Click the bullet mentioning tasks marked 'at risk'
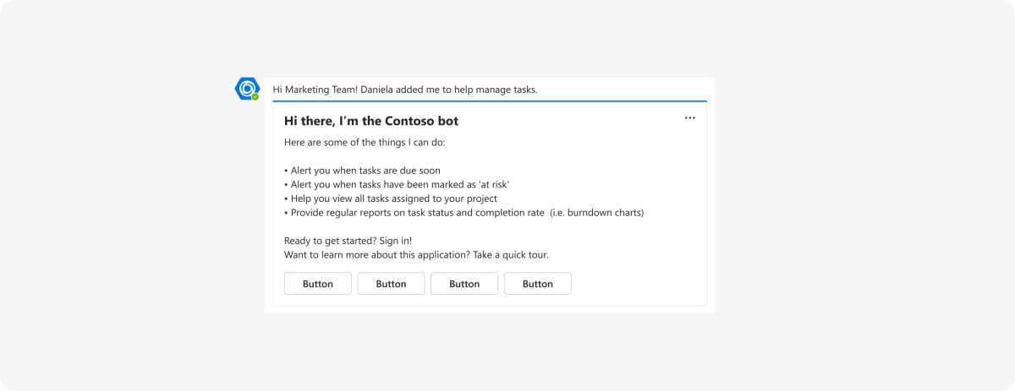 (x=397, y=184)
